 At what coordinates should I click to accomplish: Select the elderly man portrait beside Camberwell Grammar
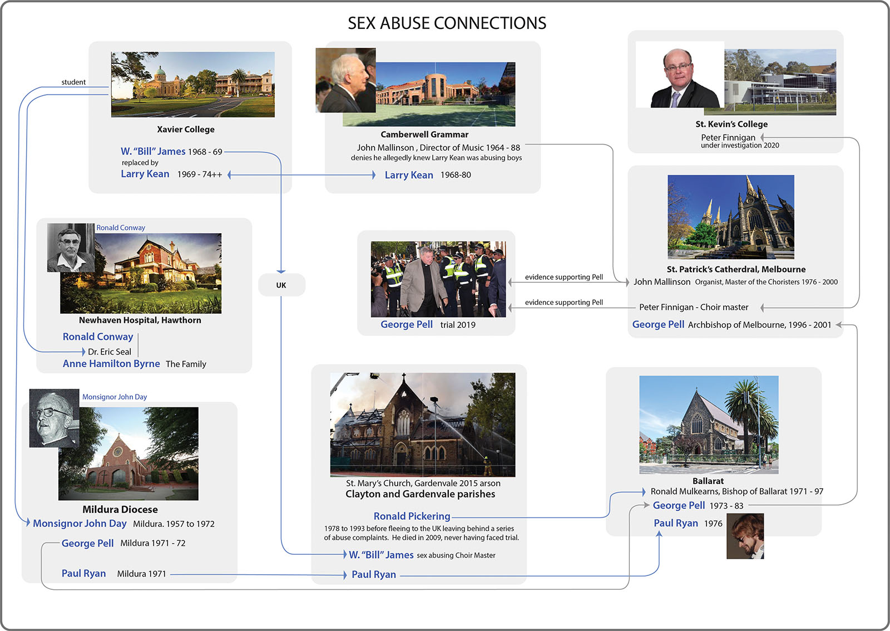point(345,80)
